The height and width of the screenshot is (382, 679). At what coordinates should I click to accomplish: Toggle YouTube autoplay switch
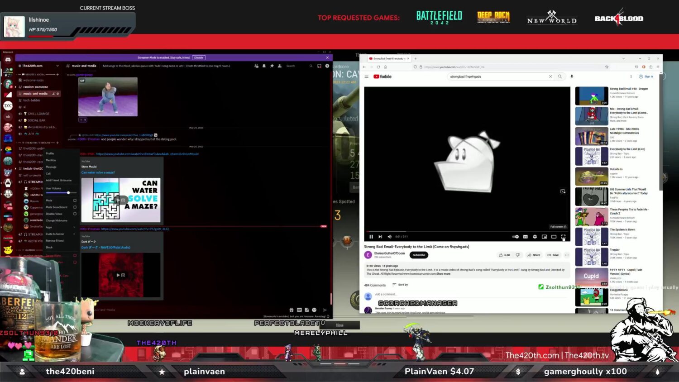(x=516, y=237)
